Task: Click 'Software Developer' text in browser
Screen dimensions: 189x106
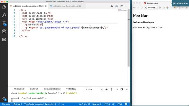Action: 144,22
